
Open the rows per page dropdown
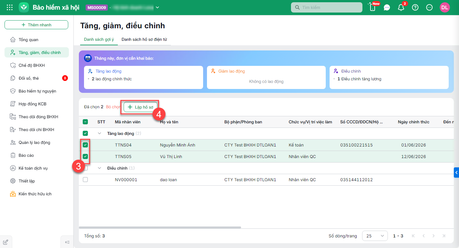click(375, 236)
